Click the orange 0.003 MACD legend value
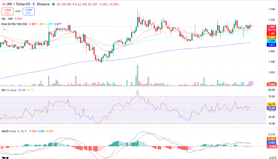Viewport: 278px width, 159px height. pos(50,131)
